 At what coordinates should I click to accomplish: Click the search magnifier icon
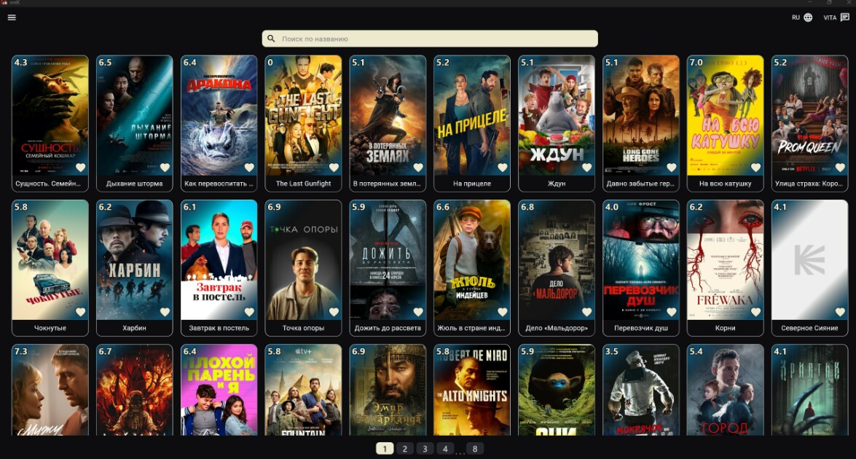point(271,39)
